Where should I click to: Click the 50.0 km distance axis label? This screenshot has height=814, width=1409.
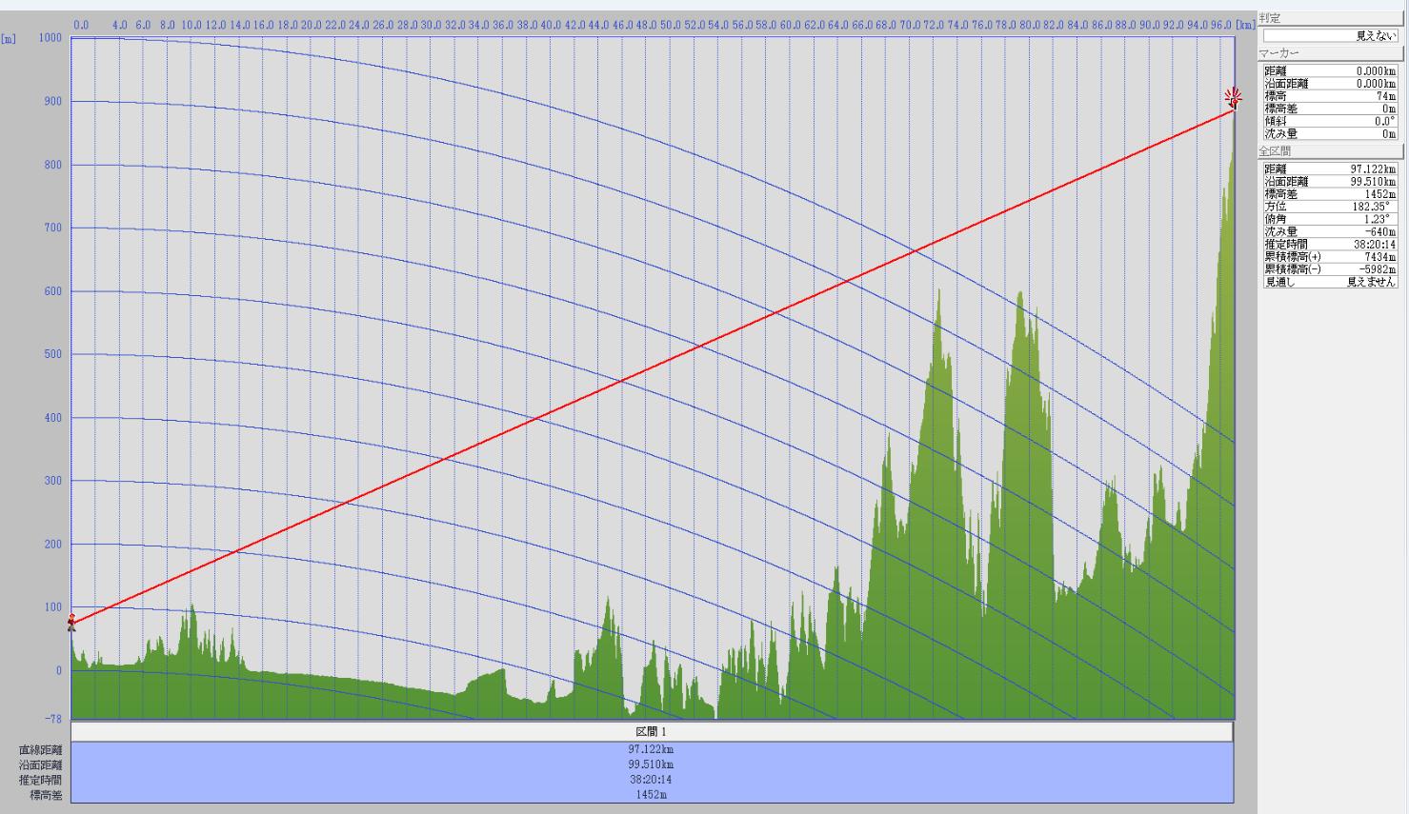671,24
